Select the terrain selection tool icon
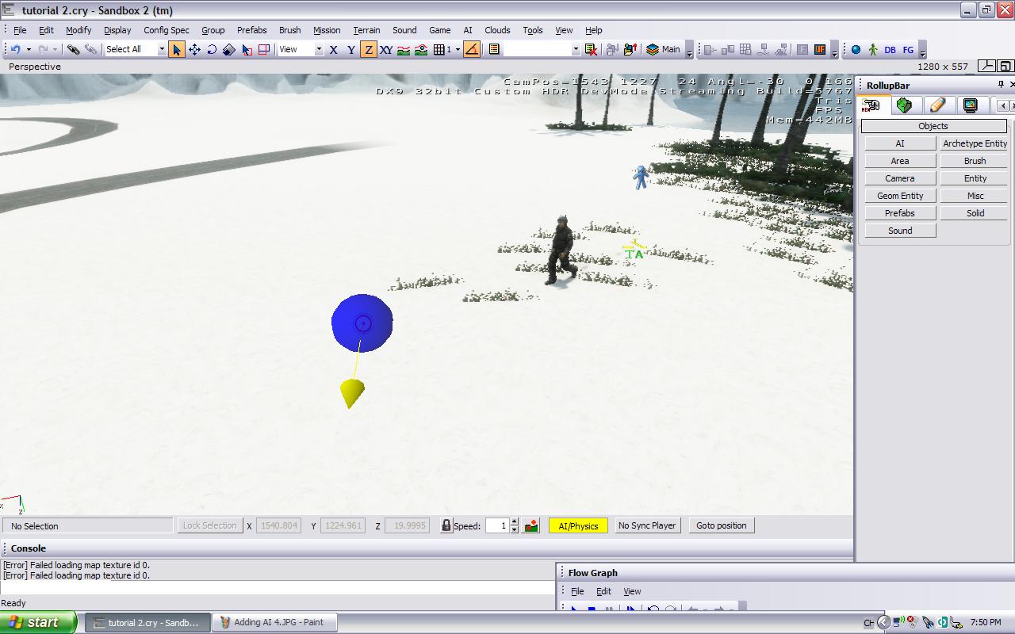This screenshot has height=634, width=1015. (247, 49)
